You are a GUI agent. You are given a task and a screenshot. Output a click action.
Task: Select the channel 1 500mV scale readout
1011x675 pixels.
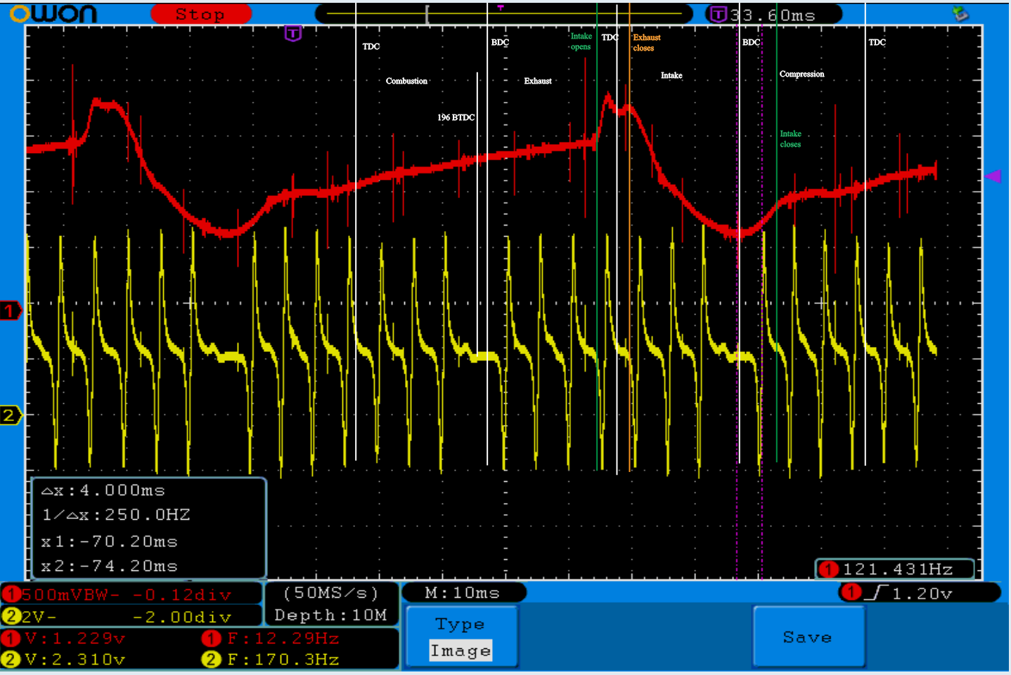65,595
